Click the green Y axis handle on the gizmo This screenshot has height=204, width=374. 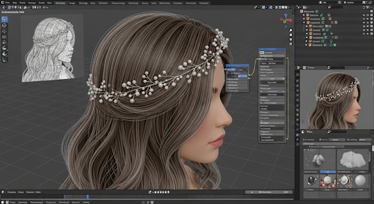pyautogui.click(x=284, y=22)
